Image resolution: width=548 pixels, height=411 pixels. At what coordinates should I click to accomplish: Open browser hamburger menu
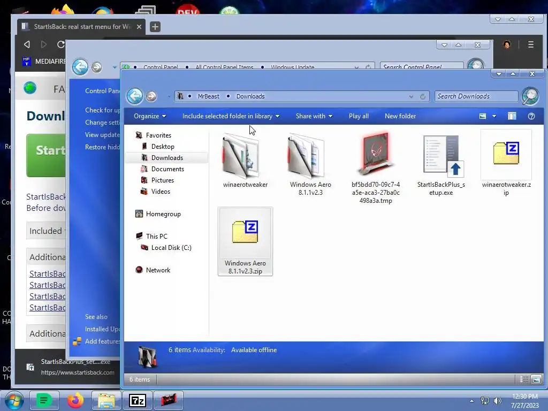pyautogui.click(x=530, y=44)
